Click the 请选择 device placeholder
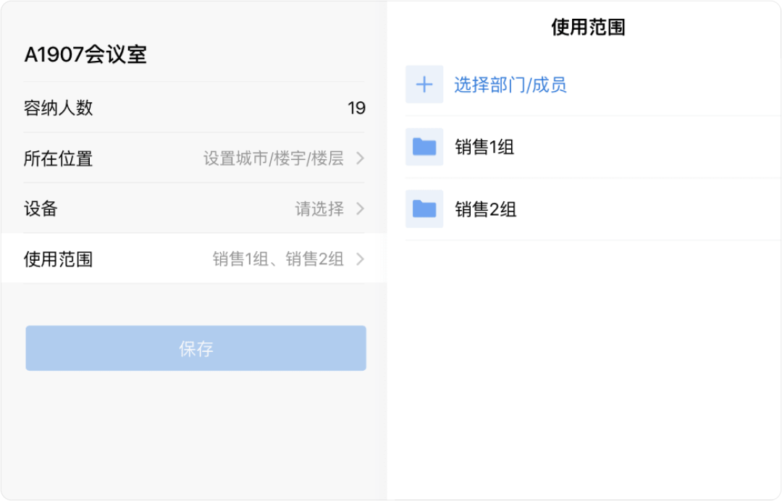This screenshot has width=782, height=501. (319, 209)
